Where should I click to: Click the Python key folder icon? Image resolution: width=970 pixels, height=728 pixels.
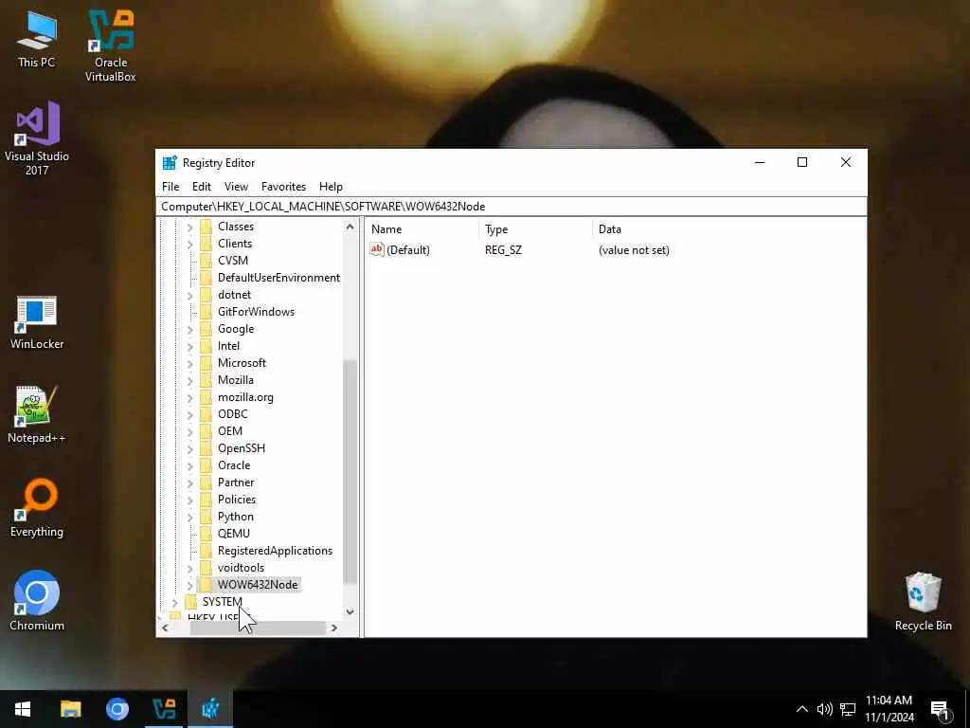point(207,517)
